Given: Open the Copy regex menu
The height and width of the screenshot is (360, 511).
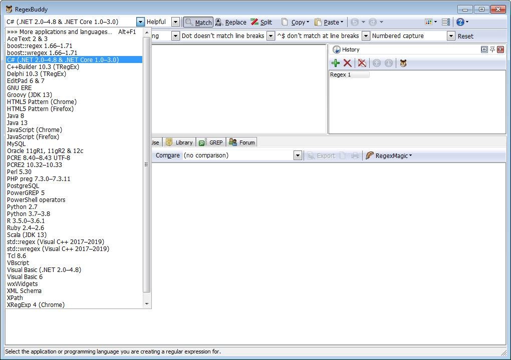Looking at the screenshot, I should pyautogui.click(x=295, y=22).
